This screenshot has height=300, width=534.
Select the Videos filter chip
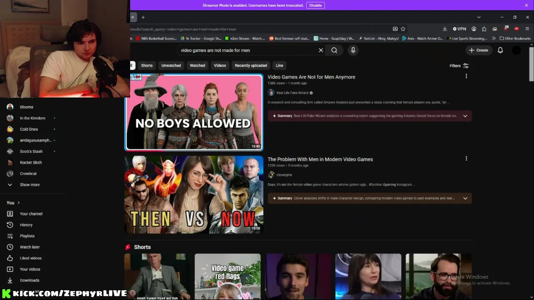coord(220,65)
